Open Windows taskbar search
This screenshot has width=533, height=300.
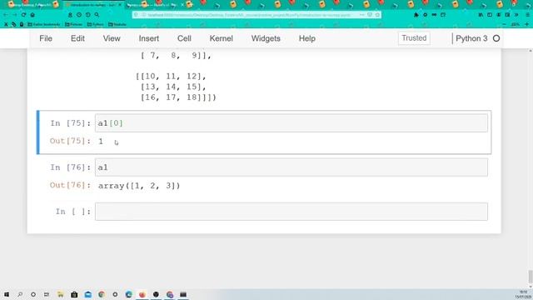point(20,294)
